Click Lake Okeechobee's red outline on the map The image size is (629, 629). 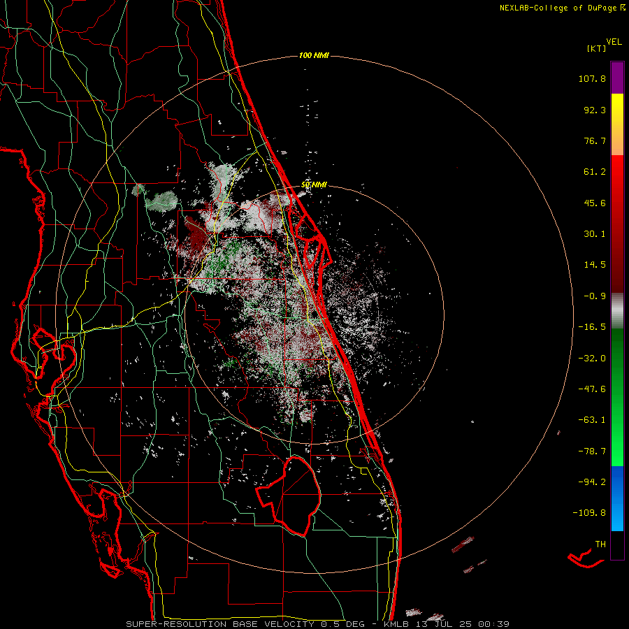289,497
